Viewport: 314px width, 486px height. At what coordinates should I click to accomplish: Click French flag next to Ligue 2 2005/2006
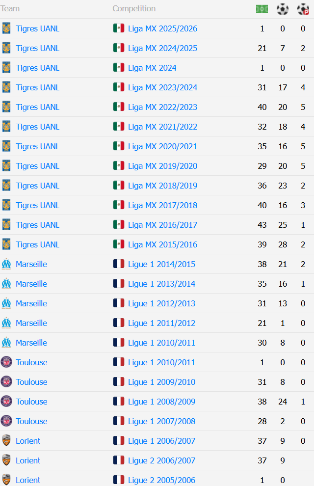pos(119,480)
